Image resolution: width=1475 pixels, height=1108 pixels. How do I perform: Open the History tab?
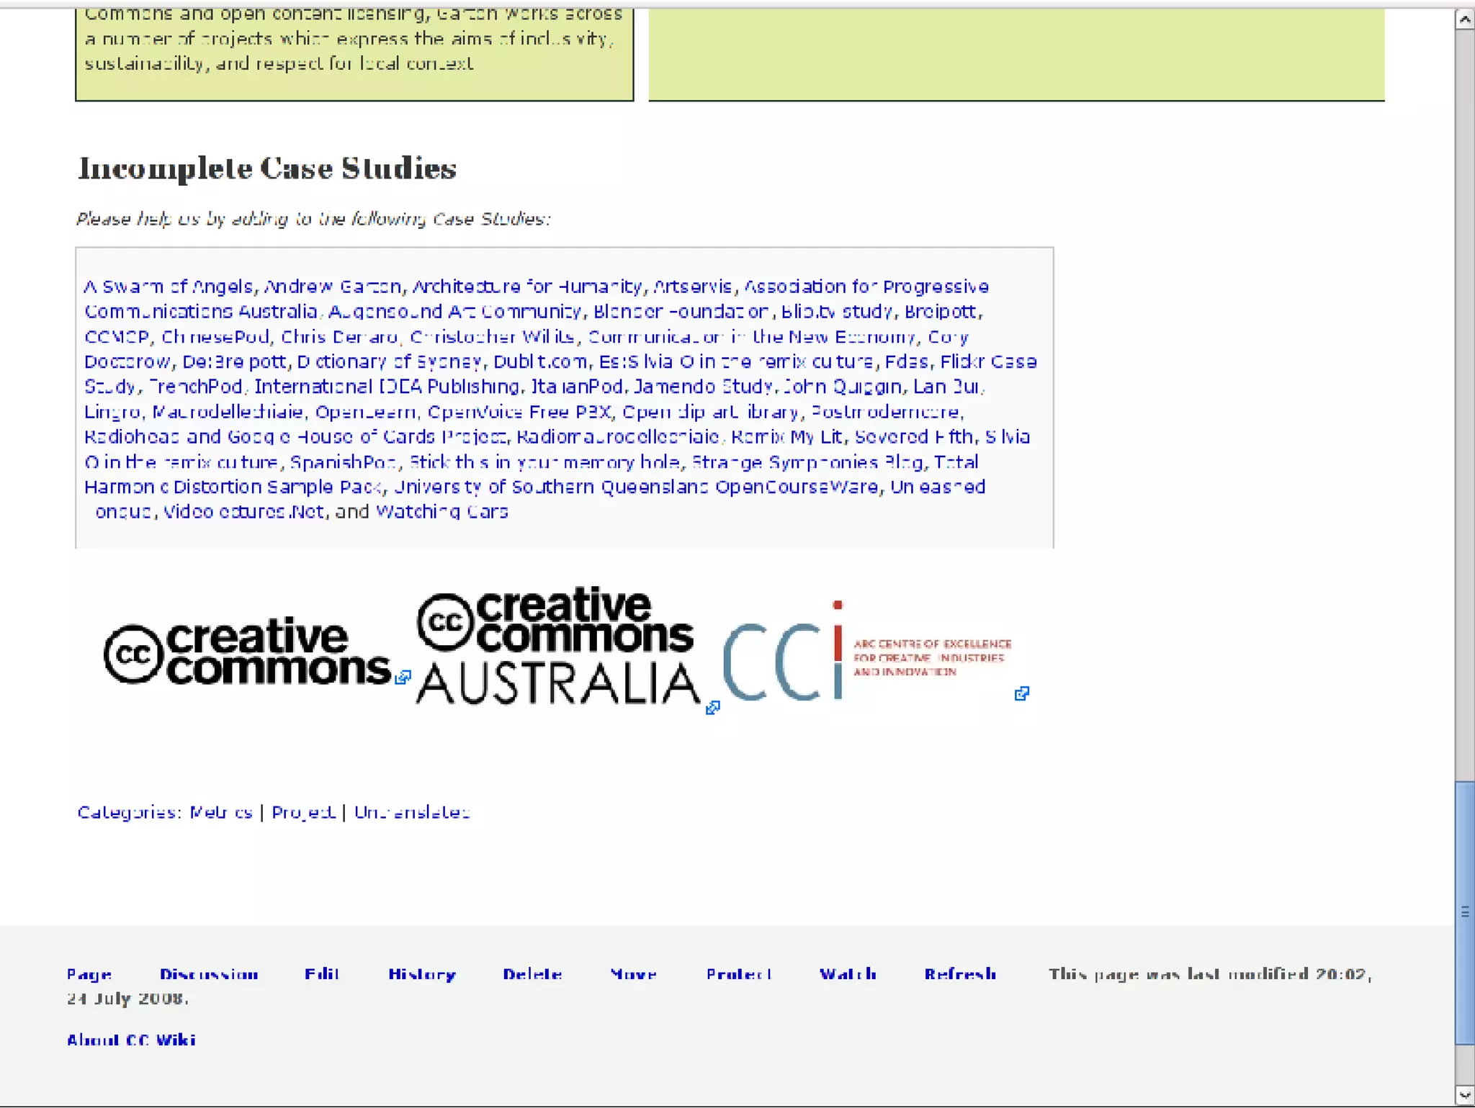click(422, 974)
